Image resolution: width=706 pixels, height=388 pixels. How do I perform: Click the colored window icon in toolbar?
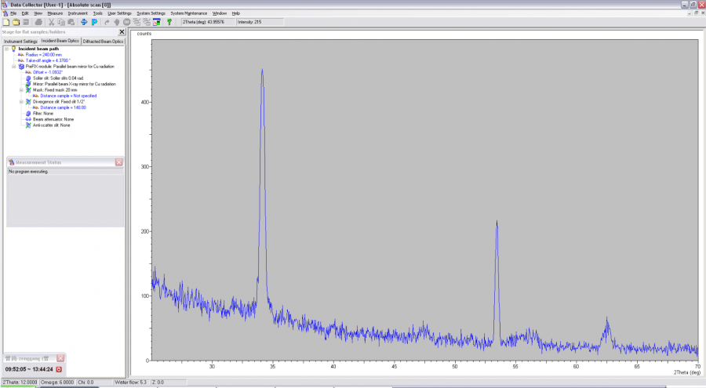pos(157,22)
